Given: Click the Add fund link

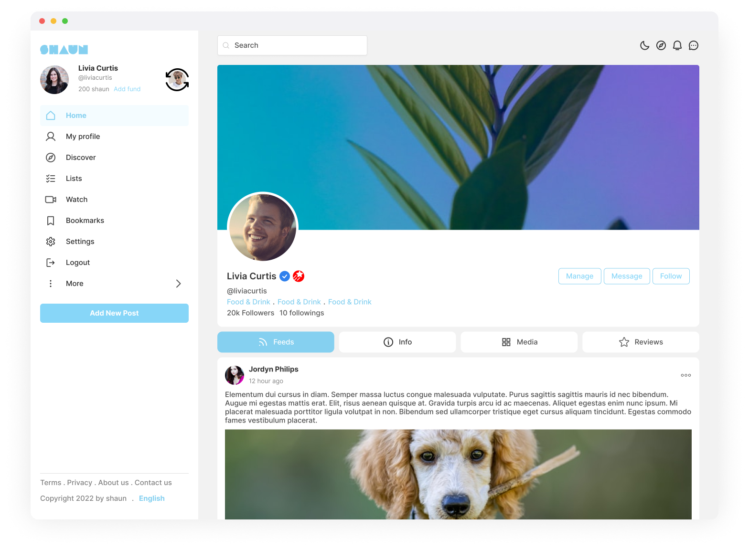Looking at the screenshot, I should pyautogui.click(x=127, y=89).
